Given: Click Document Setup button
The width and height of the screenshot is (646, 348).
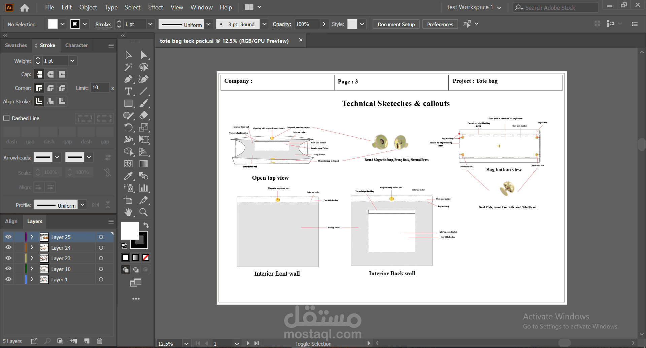Looking at the screenshot, I should 396,24.
